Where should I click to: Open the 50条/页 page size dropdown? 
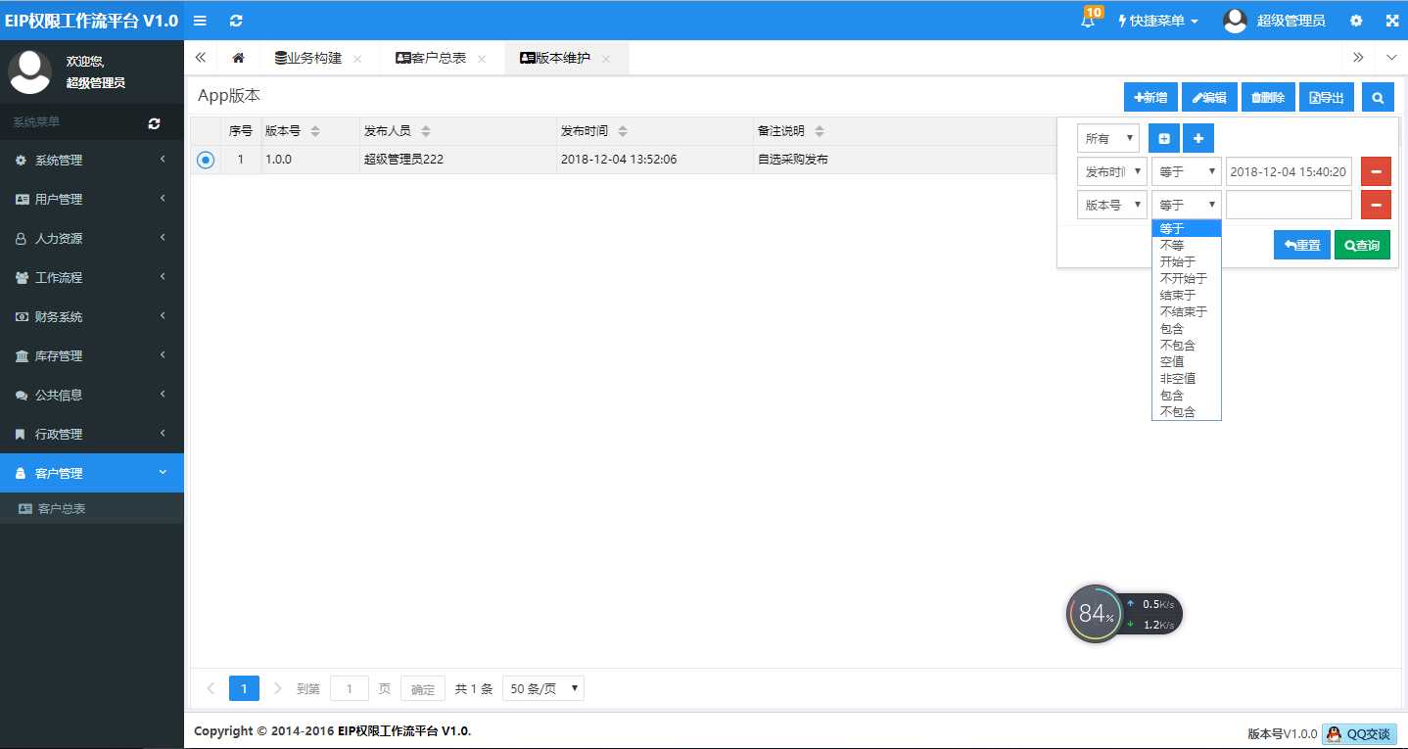point(542,687)
